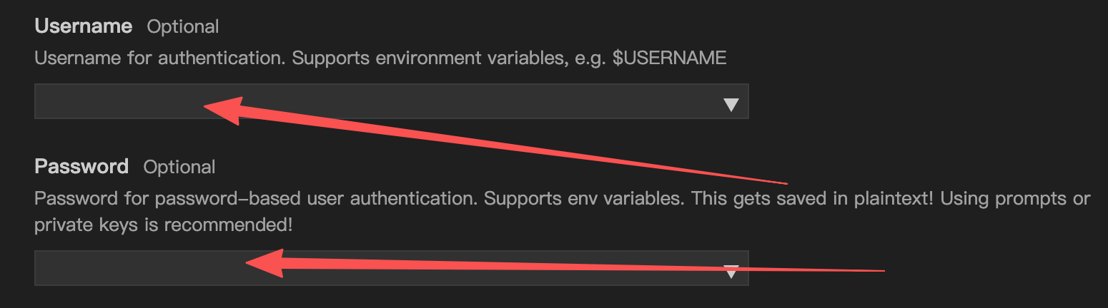Expand the Password field dropdown arrow
This screenshot has height=308, width=1108.
pyautogui.click(x=731, y=271)
